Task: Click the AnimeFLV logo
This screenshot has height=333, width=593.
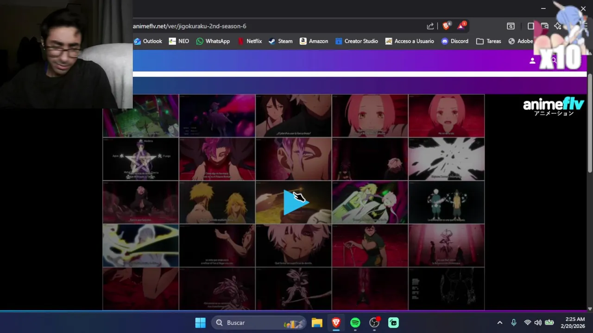Action: (x=554, y=106)
